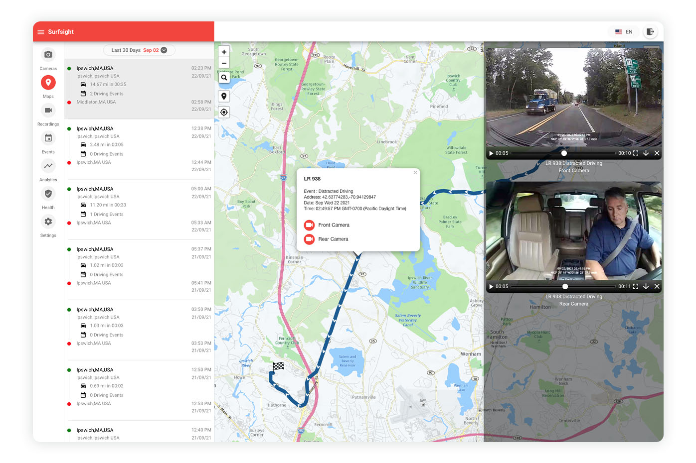Zoom in on the map
This screenshot has width=696, height=463.
click(224, 52)
